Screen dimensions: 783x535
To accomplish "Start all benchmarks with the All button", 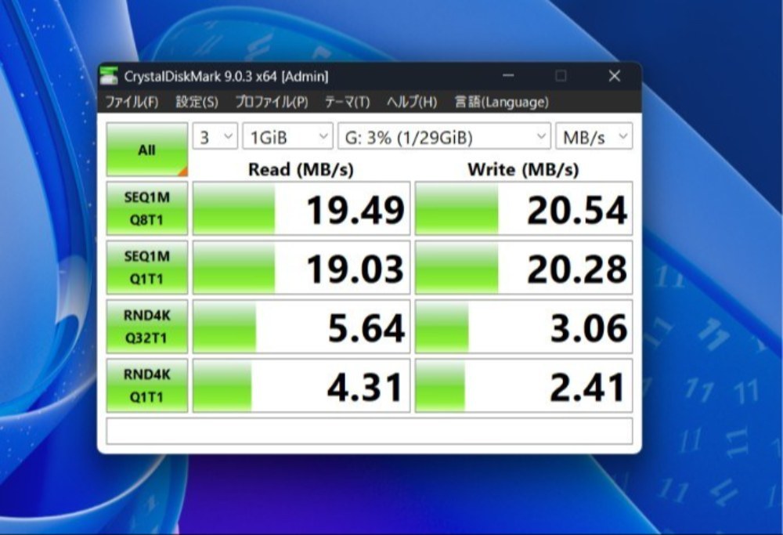I will [147, 150].
